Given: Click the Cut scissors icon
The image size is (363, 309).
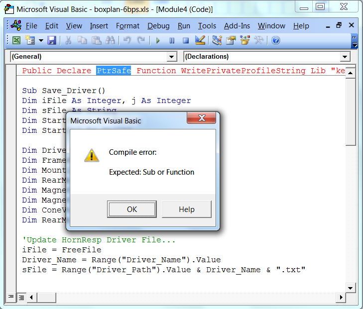Looking at the screenshot, I should [x=68, y=40].
